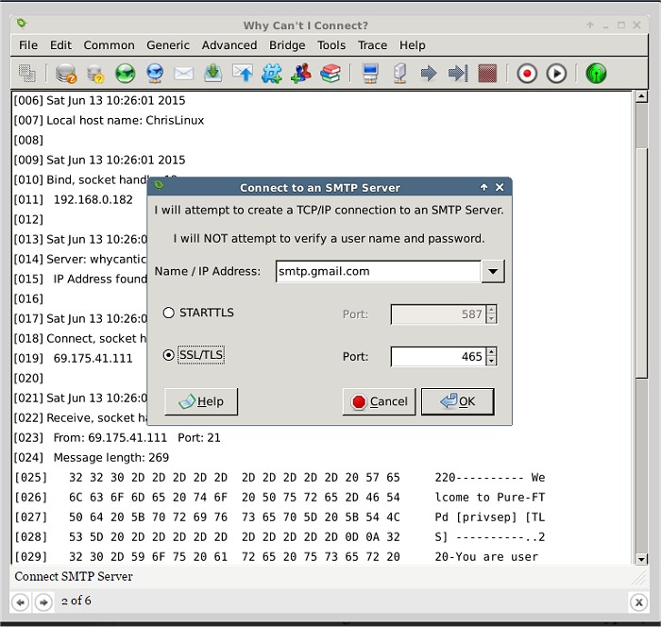Select the SSL/TLS radio button

coord(170,355)
